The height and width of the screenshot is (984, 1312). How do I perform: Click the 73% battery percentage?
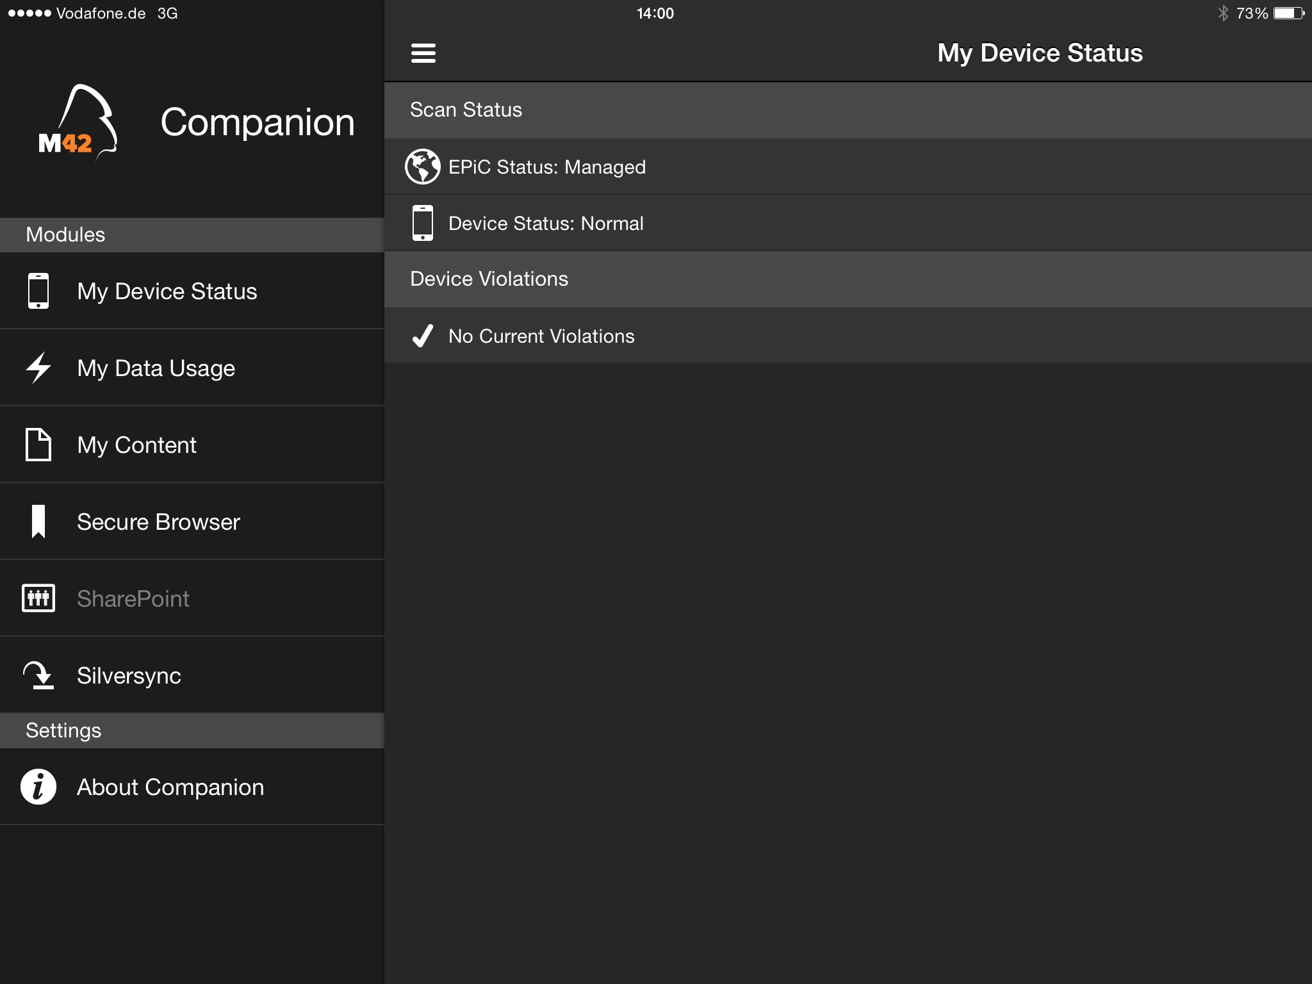(x=1252, y=13)
